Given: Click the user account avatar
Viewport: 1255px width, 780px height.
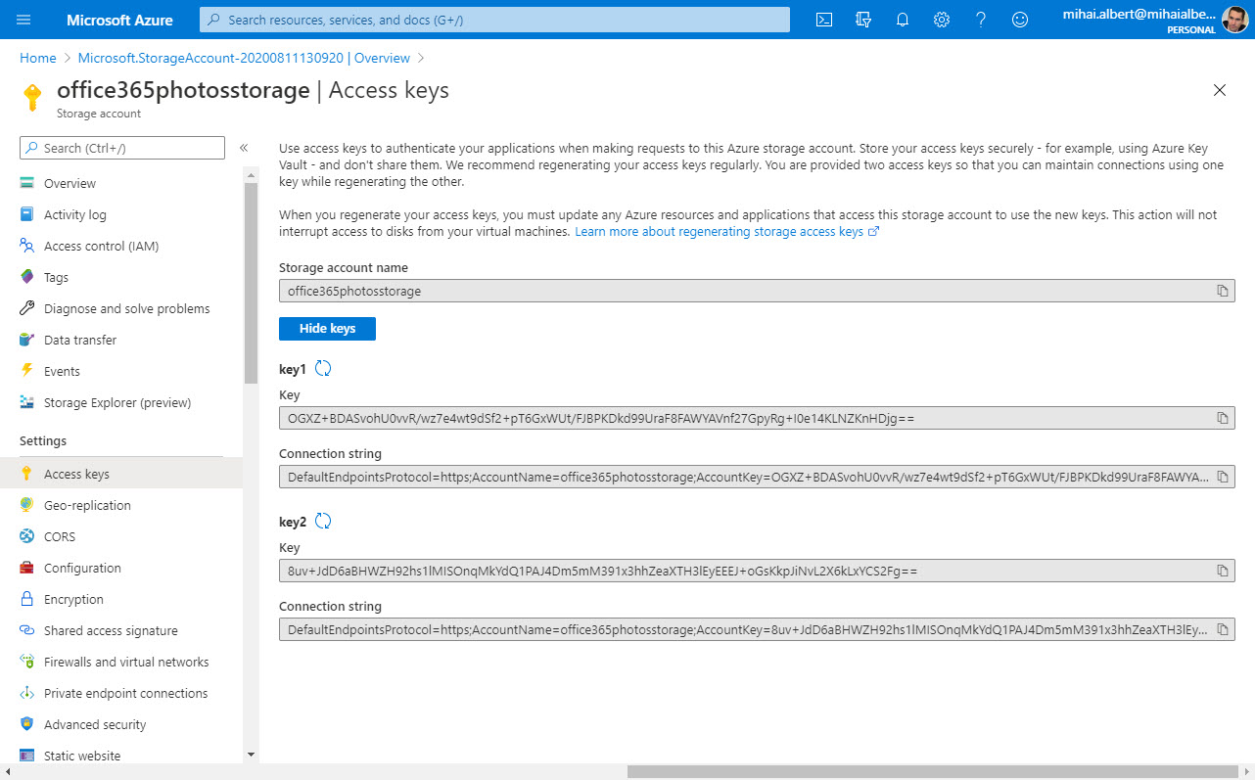Looking at the screenshot, I should click(x=1235, y=20).
